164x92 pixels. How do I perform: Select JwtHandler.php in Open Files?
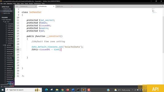pos(7,11)
